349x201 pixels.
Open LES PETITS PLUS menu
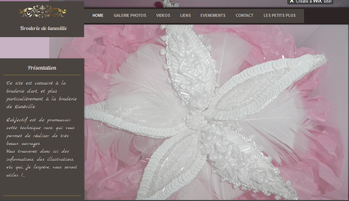point(279,15)
